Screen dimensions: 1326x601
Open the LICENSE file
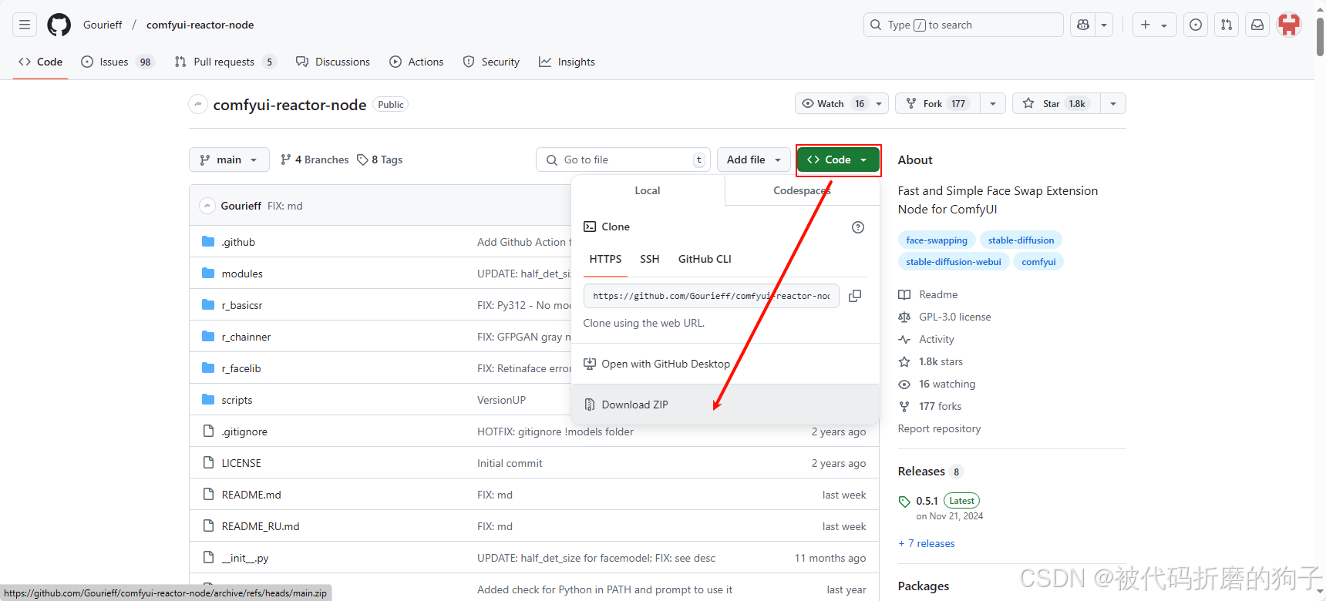pos(241,463)
